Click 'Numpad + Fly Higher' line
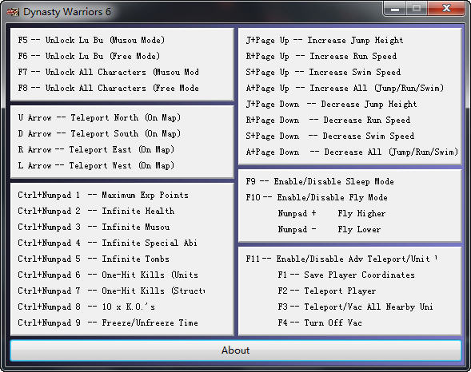 coord(332,213)
